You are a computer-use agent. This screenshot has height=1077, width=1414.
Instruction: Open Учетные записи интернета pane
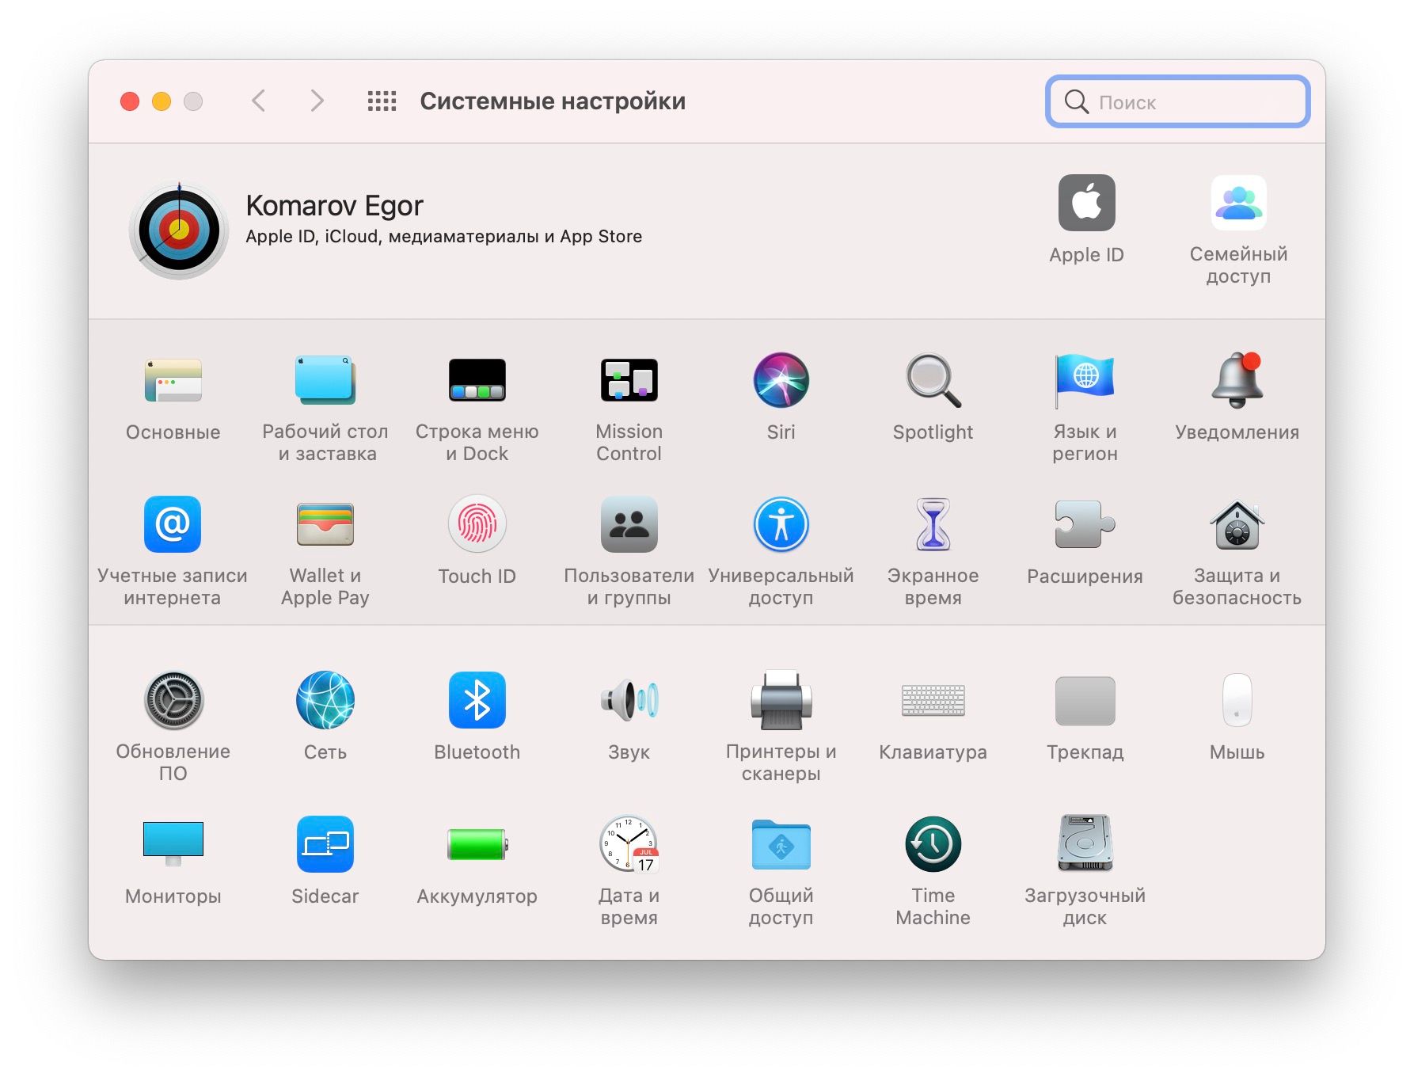pyautogui.click(x=173, y=524)
